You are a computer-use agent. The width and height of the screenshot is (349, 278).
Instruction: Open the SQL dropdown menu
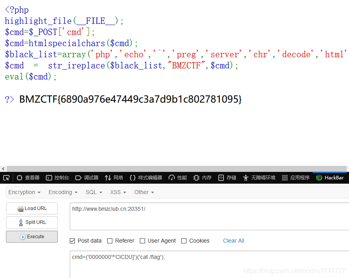(94, 192)
